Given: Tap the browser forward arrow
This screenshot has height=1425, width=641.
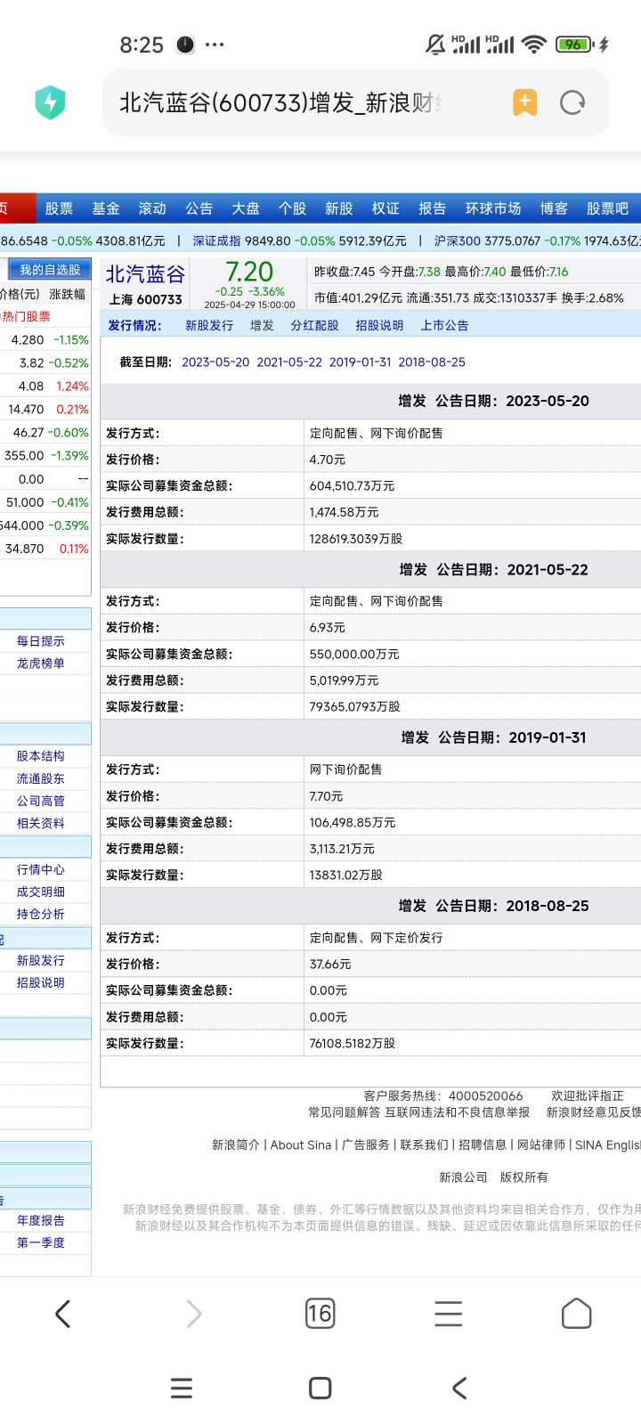Looking at the screenshot, I should click(193, 1314).
